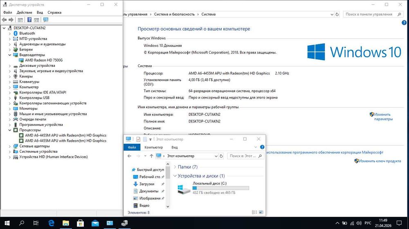Switch Explorer to large icons view
The height and width of the screenshot is (229, 409).
[261, 212]
